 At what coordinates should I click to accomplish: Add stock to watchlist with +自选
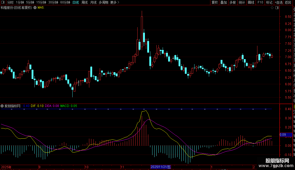(279, 2)
